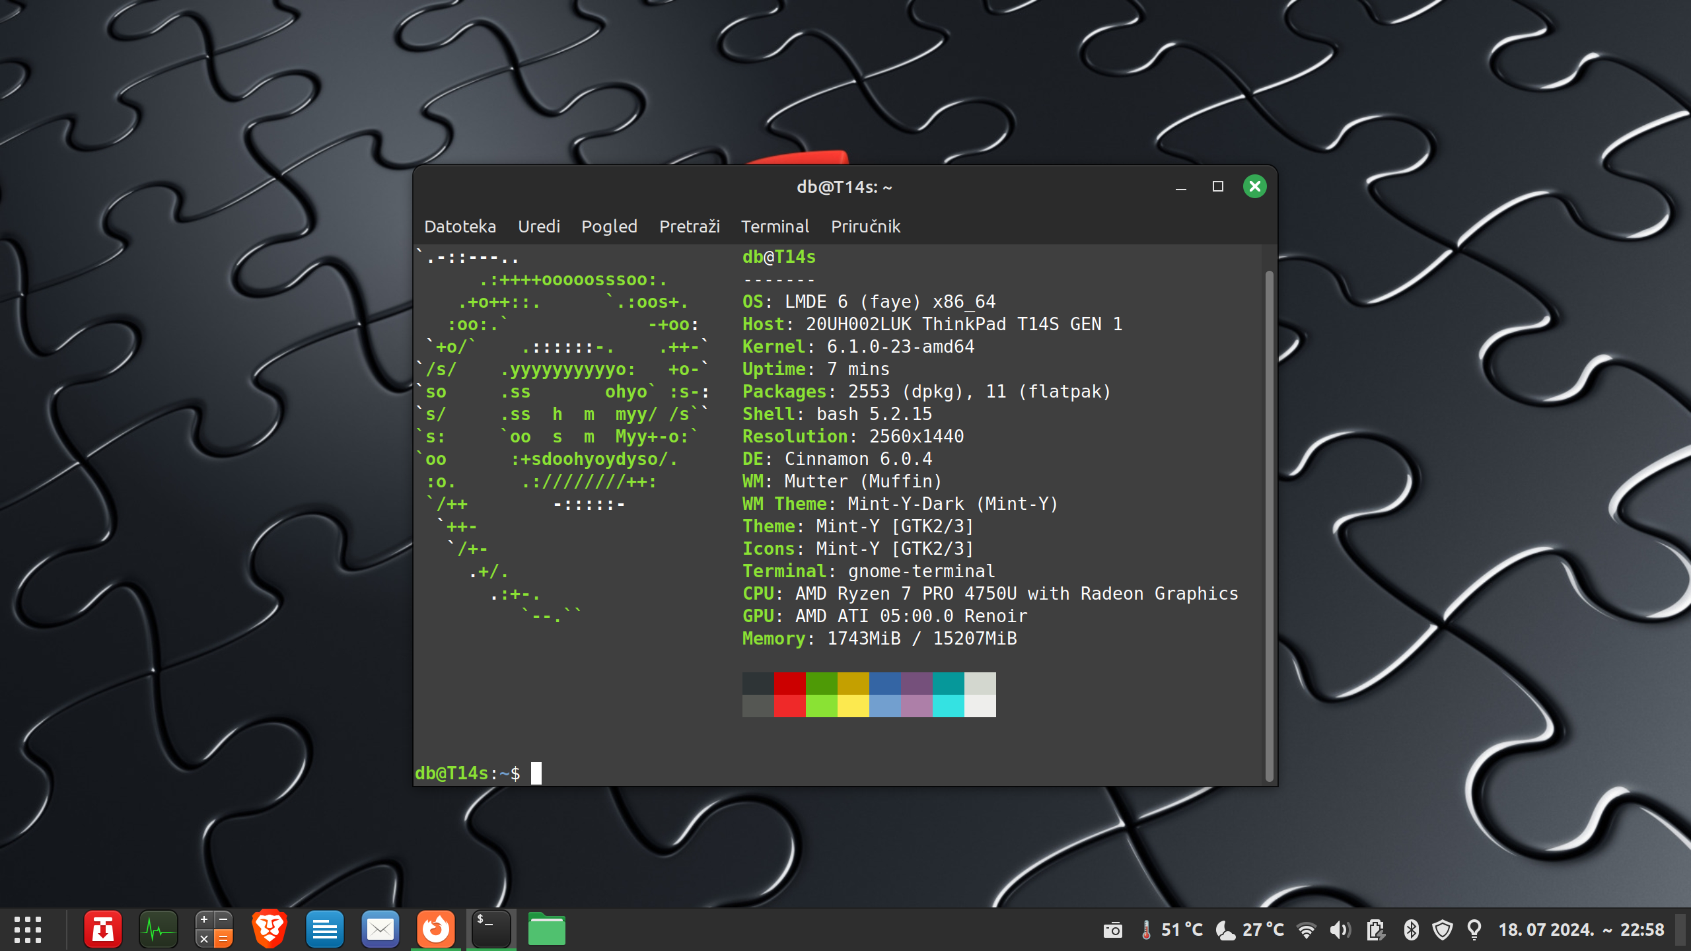The image size is (1691, 951).
Task: Minimize the terminal window
Action: 1181,187
